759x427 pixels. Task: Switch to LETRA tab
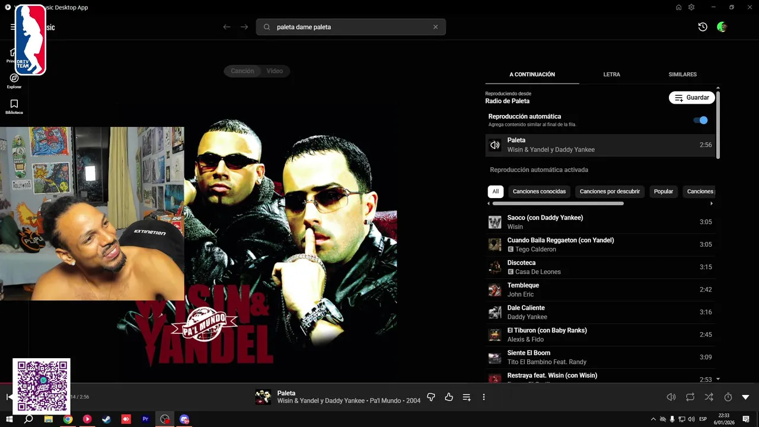click(611, 74)
